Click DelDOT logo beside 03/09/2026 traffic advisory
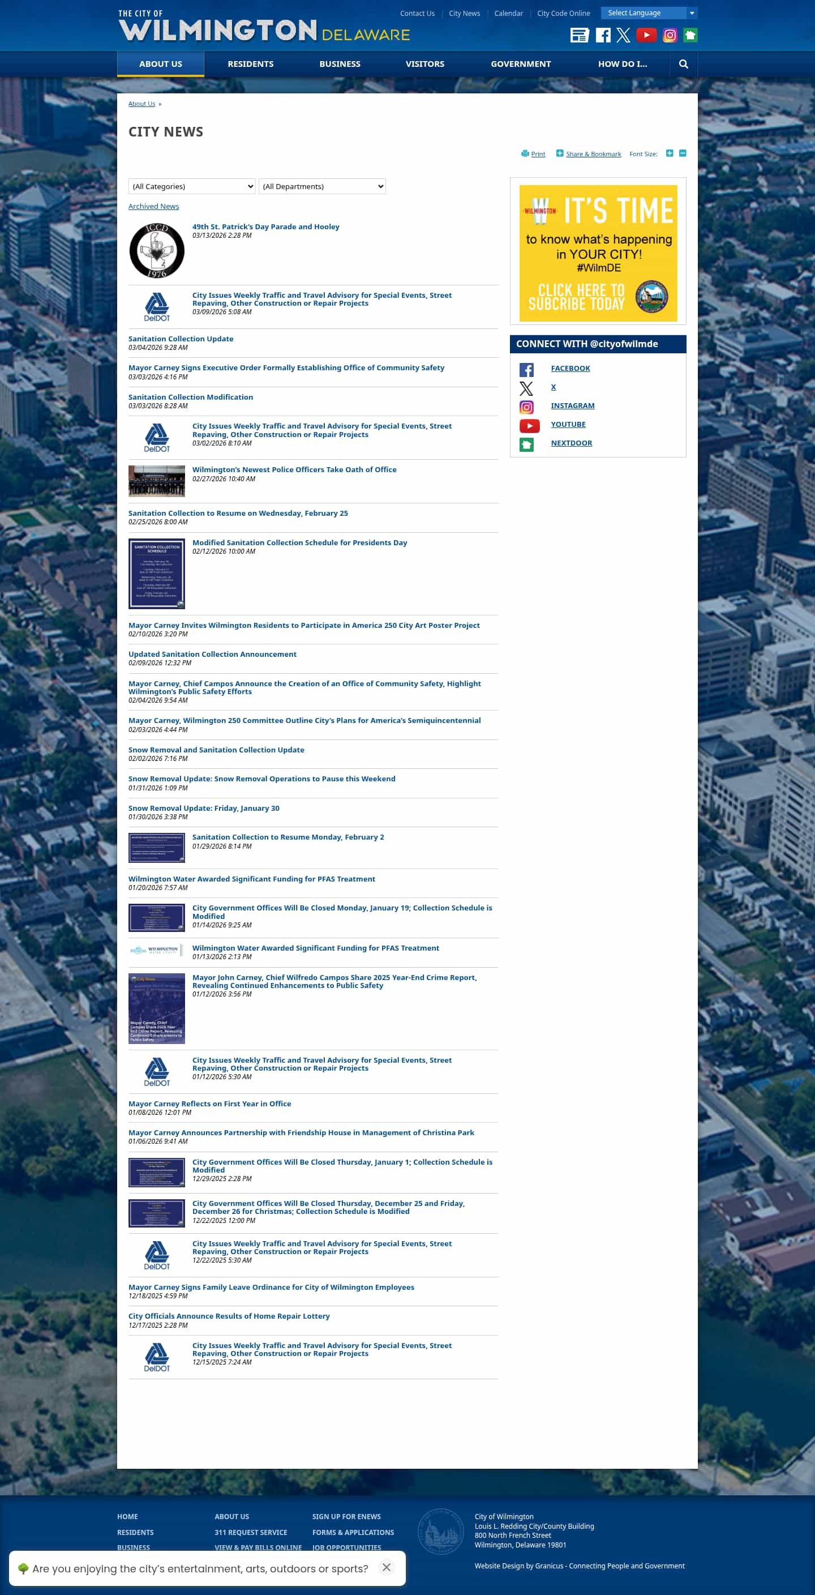Screen dimensions: 815x1595 point(157,307)
